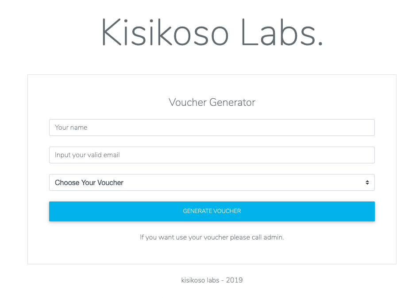Click into the Input your valid email field
Viewport: 420px width, 298px height.
point(212,155)
